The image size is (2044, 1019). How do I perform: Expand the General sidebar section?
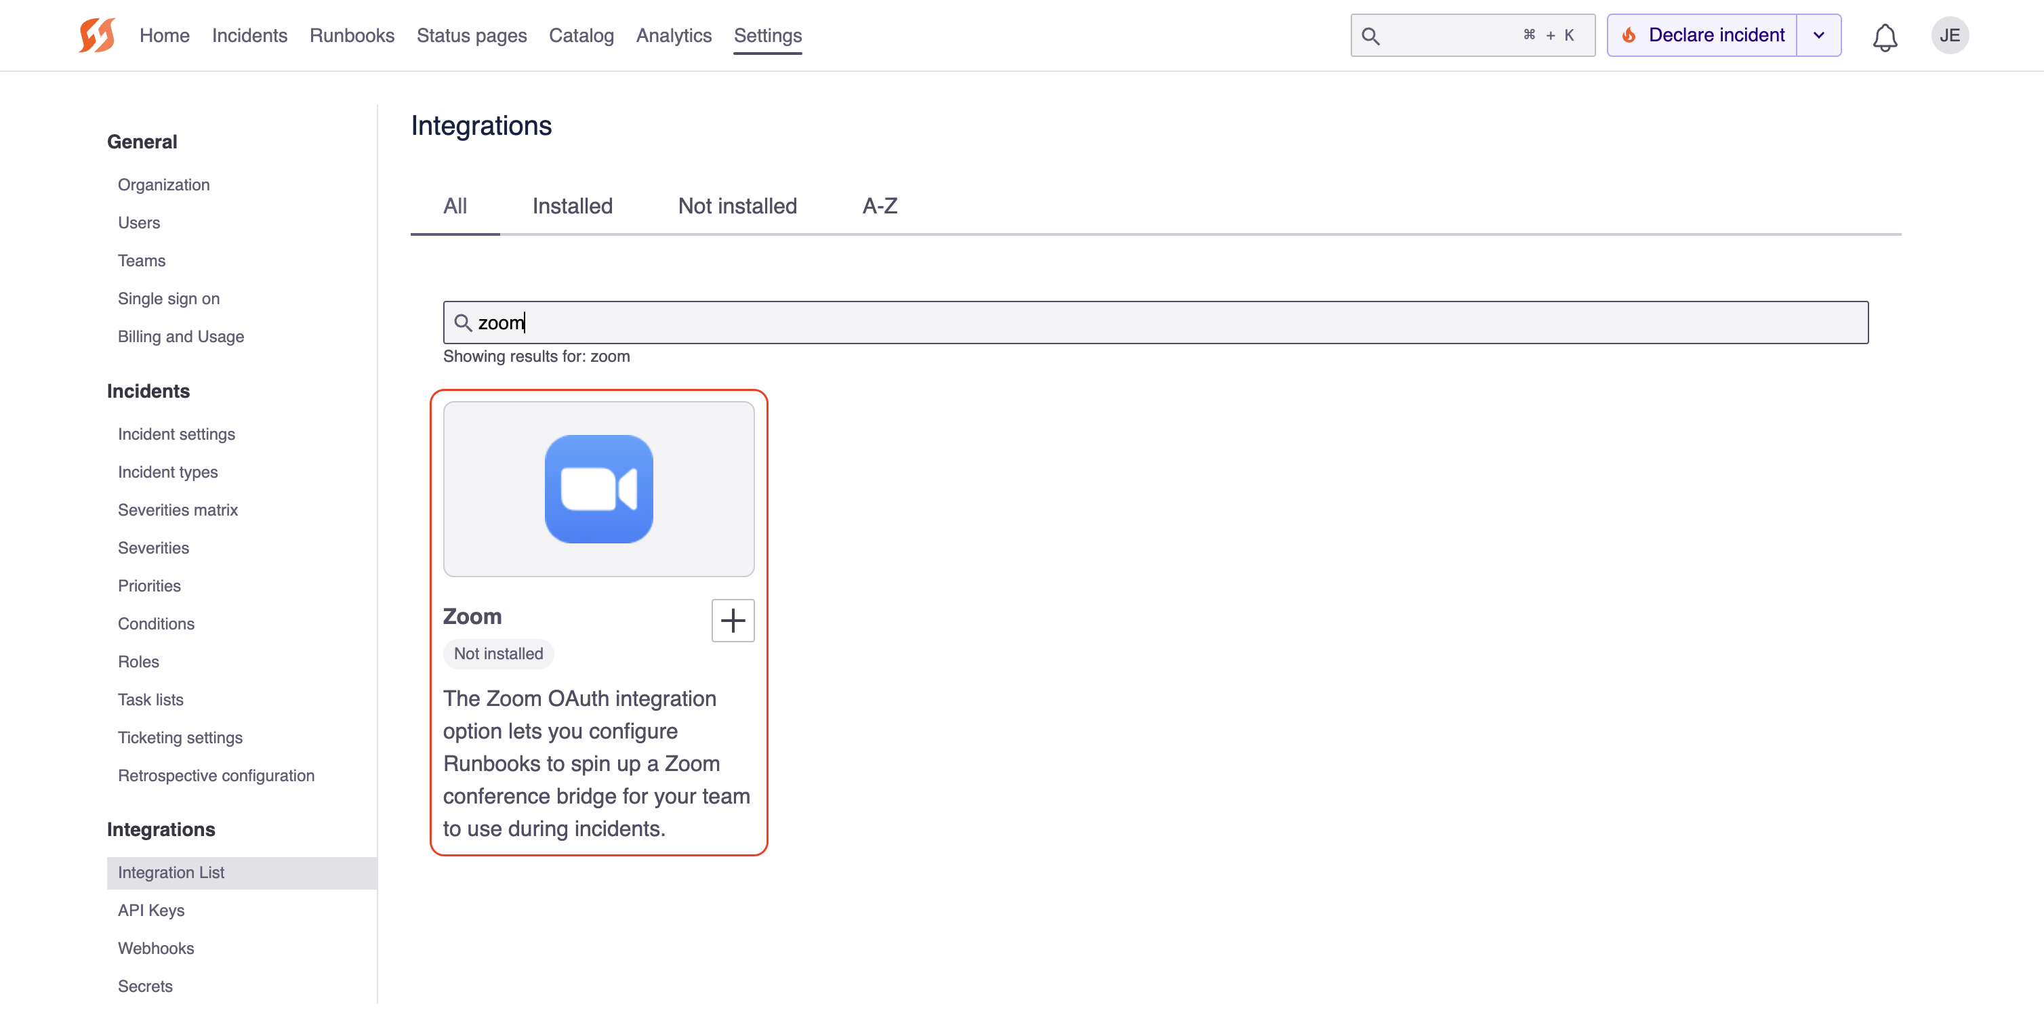click(x=142, y=141)
